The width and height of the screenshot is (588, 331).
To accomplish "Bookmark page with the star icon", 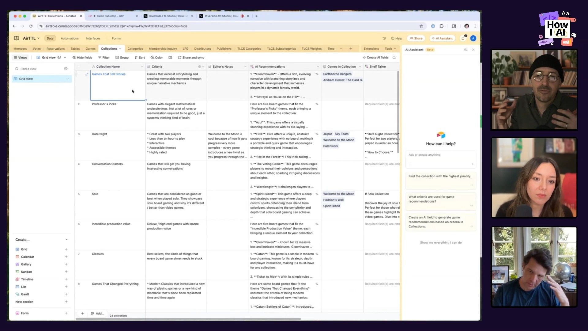I will click(421, 26).
